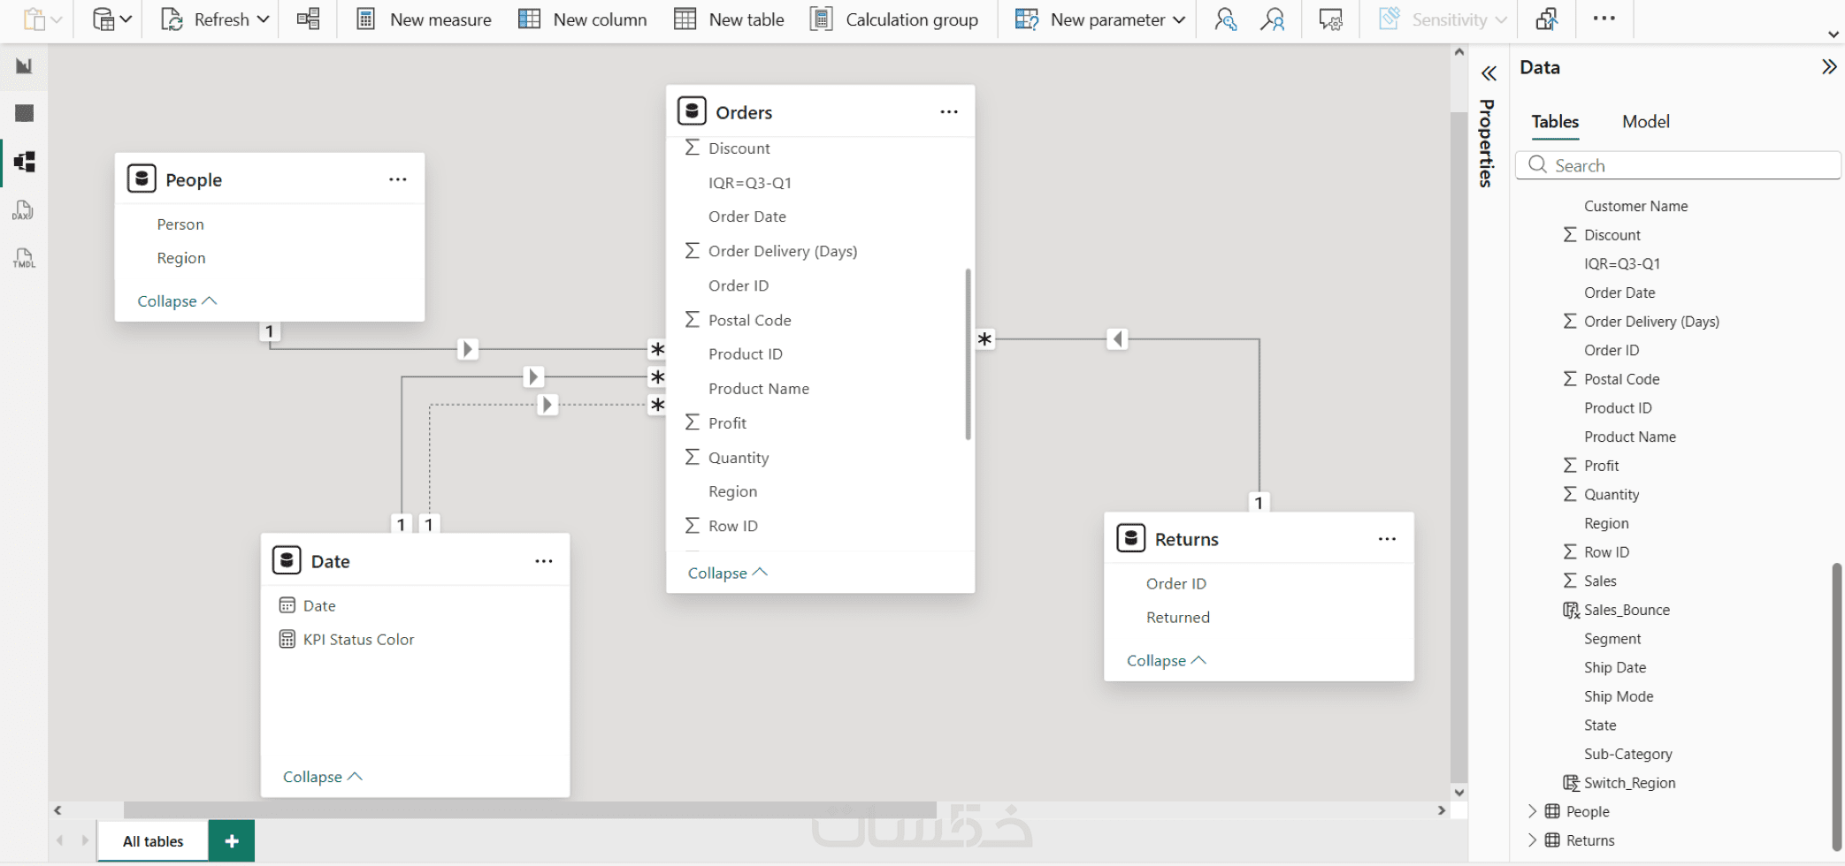Viewport: 1845px width, 866px height.
Task: Click the Search field in Data pane
Action: (x=1680, y=166)
